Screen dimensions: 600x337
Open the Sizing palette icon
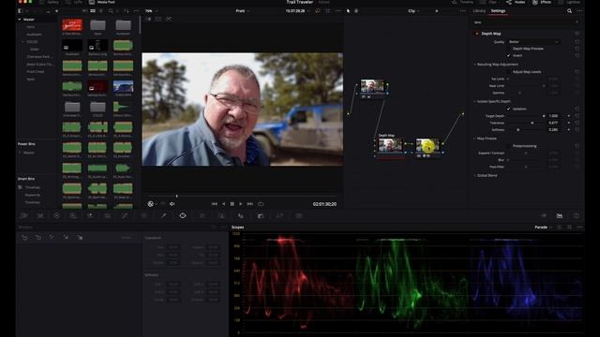click(279, 216)
